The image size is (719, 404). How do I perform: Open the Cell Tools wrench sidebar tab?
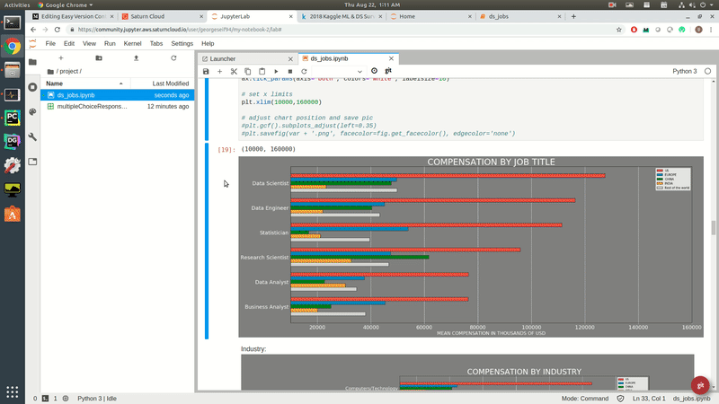coord(32,137)
